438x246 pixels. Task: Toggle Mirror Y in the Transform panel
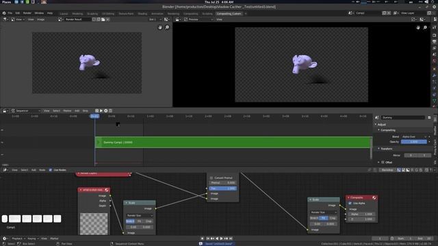[x=424, y=155]
